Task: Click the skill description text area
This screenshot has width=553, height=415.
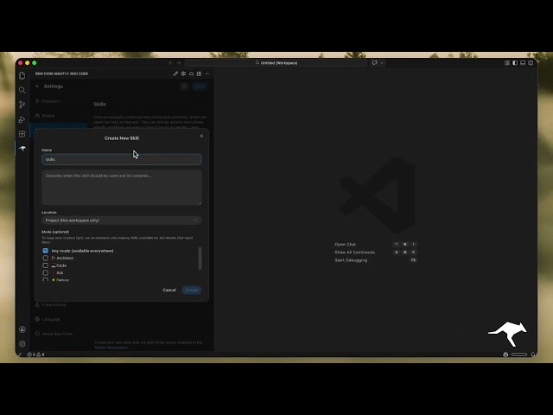Action: click(x=122, y=188)
